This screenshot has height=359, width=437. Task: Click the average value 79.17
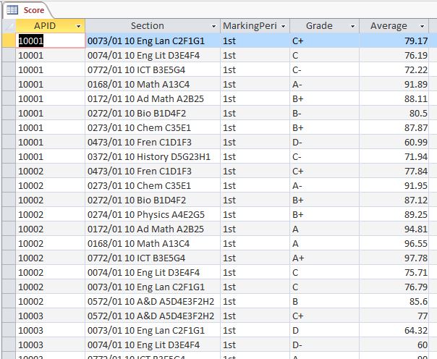pyautogui.click(x=416, y=41)
